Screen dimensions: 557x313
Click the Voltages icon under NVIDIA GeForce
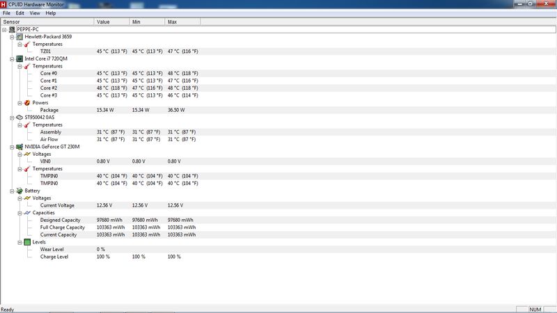click(x=27, y=154)
